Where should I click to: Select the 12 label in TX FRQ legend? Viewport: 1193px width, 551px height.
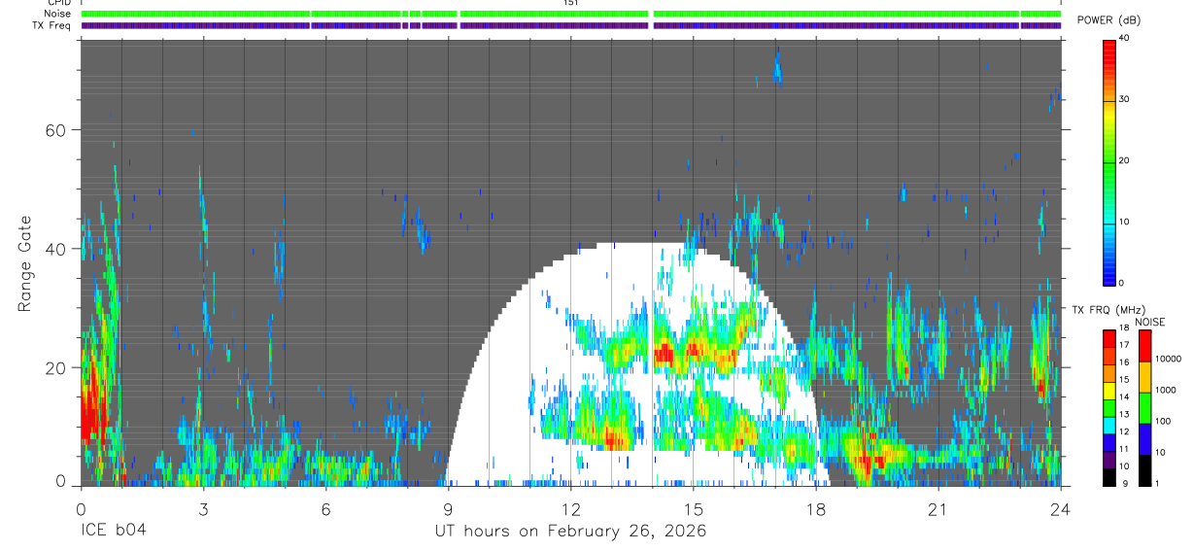1124,431
